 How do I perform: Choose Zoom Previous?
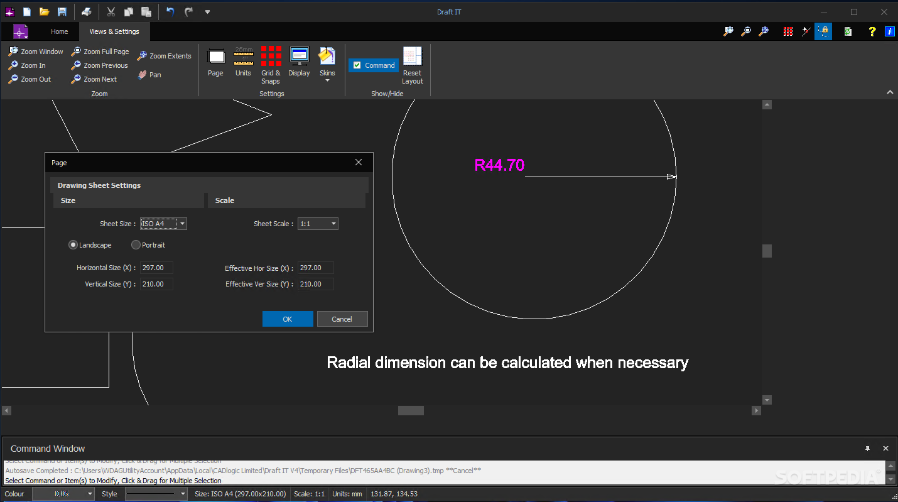(99, 65)
